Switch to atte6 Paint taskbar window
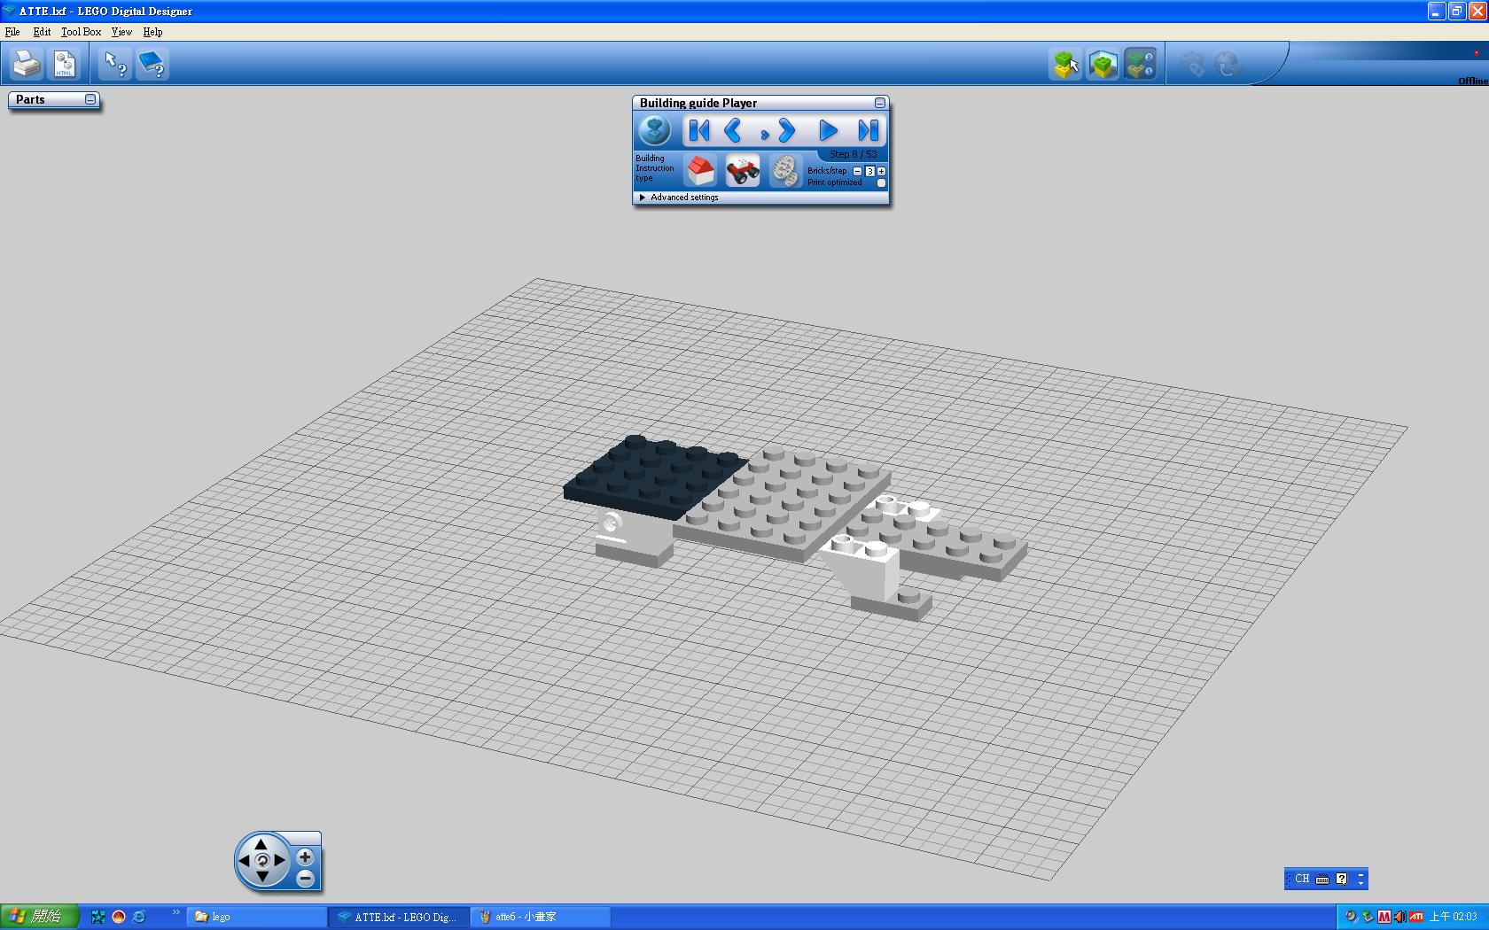Viewport: 1489px width, 930px height. [x=540, y=917]
